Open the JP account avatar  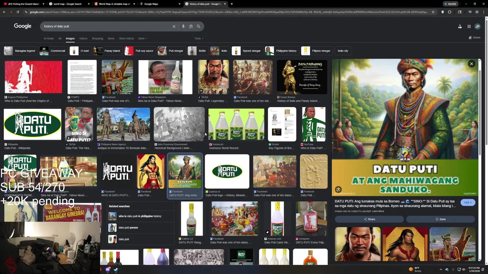pos(477,26)
